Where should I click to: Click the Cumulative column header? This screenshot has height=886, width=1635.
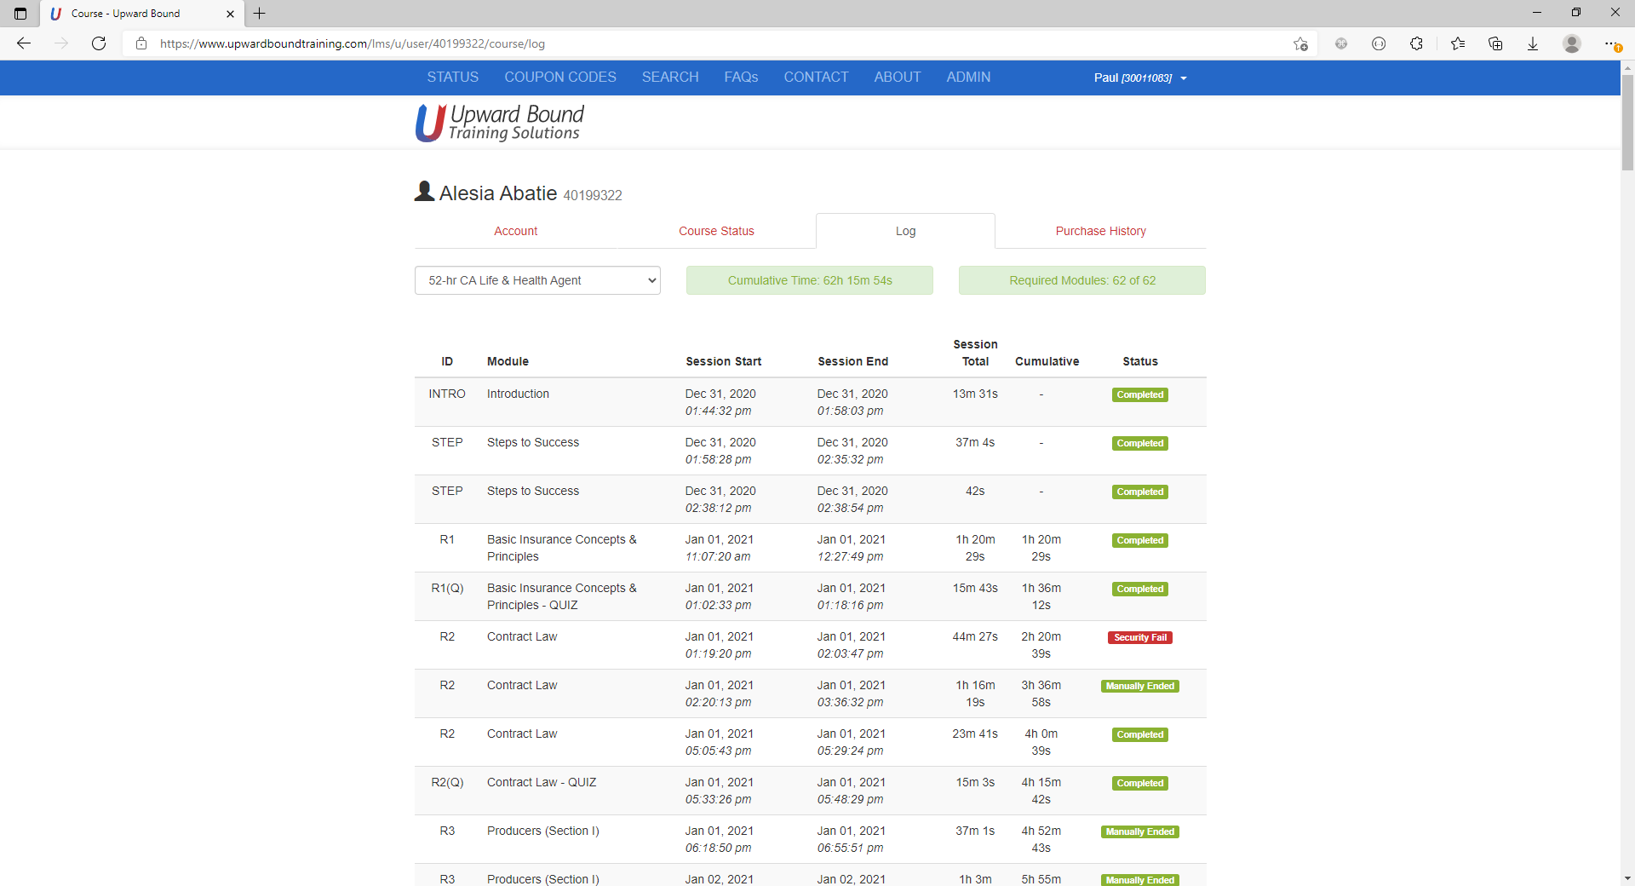[1047, 361]
